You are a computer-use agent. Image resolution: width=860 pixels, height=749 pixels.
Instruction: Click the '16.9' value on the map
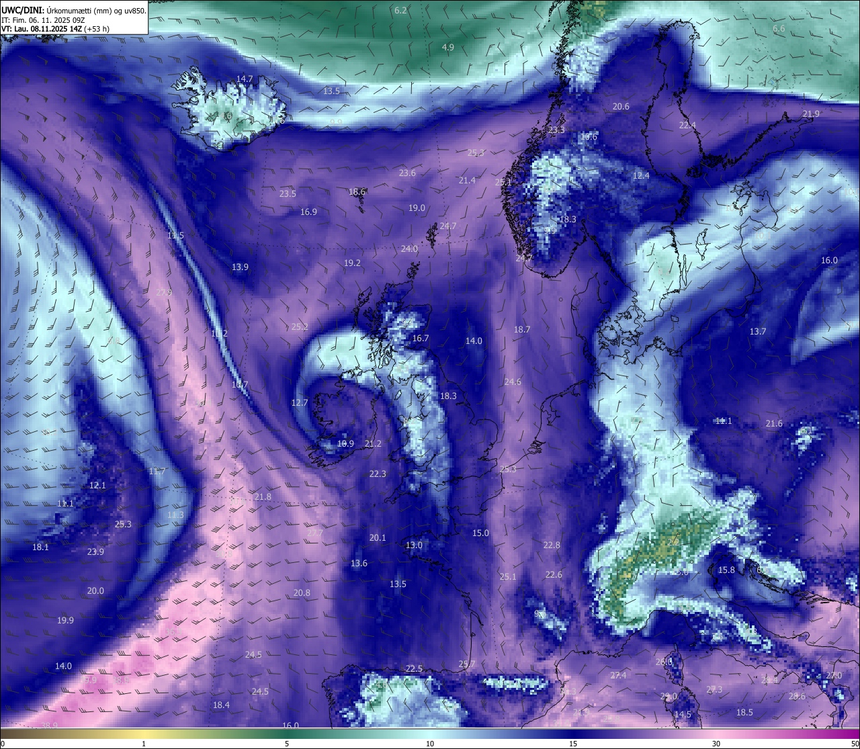click(308, 212)
